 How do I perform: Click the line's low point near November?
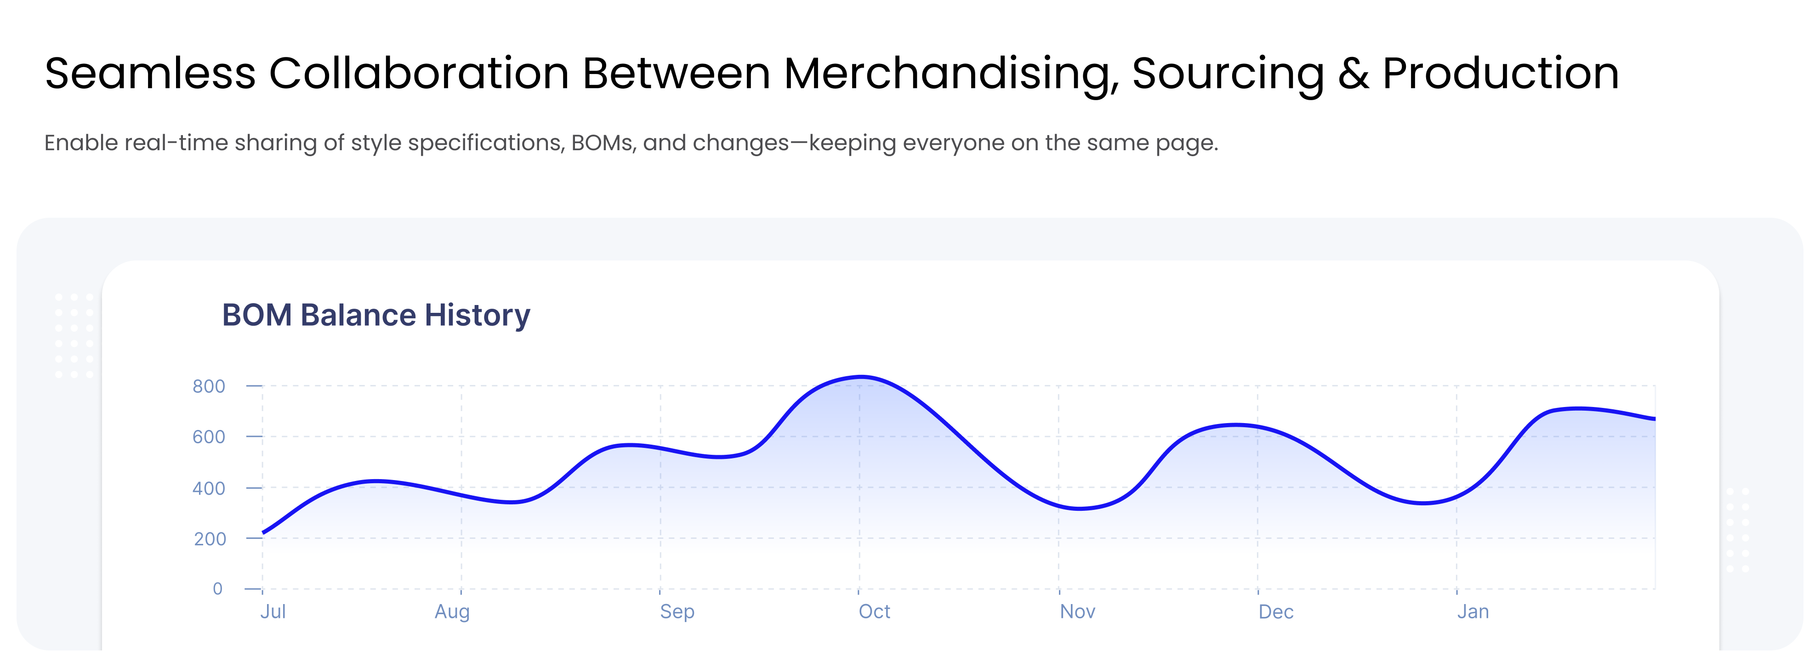point(1080,508)
